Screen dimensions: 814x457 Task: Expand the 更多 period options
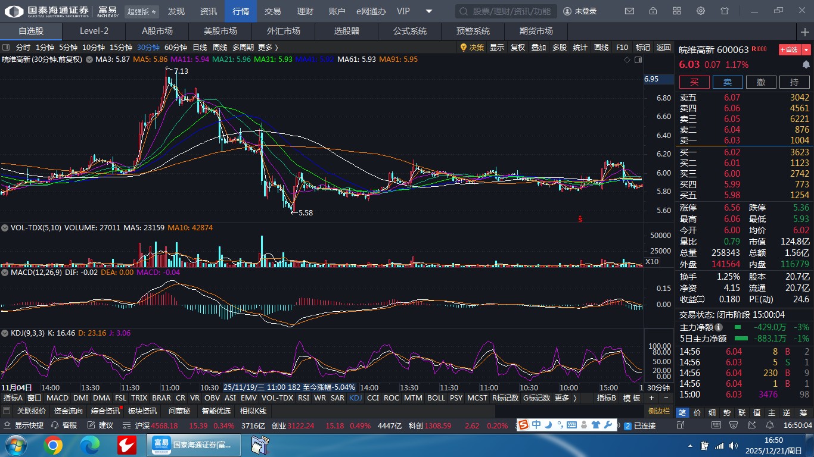tap(268, 48)
